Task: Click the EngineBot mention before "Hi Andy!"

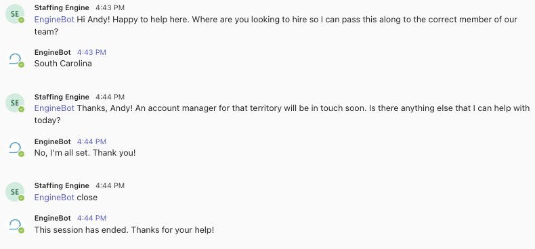Action: (x=54, y=20)
